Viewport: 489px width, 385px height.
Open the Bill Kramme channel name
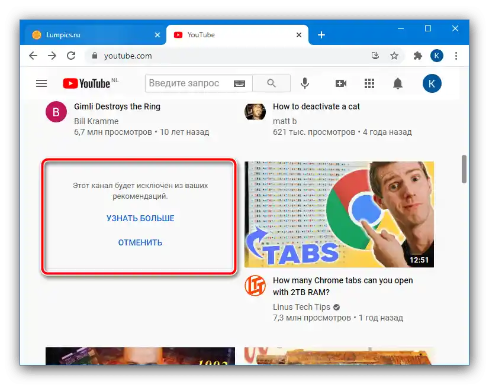pyautogui.click(x=96, y=121)
